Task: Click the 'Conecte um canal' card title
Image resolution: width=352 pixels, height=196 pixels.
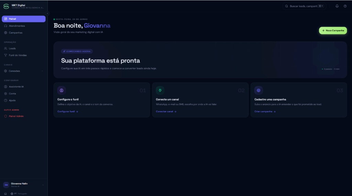Action: click(167, 99)
